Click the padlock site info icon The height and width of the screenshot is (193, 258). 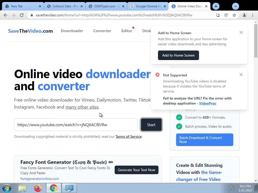click(32, 15)
